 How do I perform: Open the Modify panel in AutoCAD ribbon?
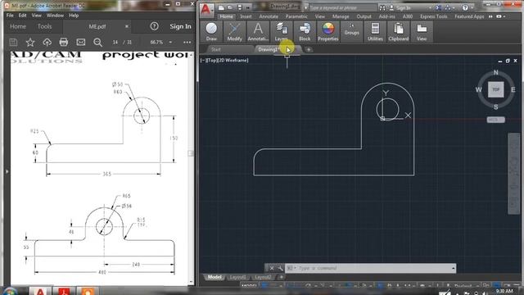tap(235, 32)
